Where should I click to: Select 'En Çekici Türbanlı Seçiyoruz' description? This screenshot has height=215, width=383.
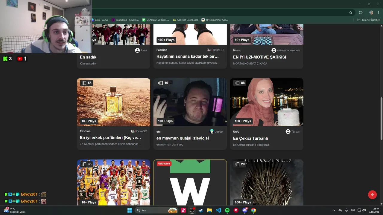pos(251,145)
